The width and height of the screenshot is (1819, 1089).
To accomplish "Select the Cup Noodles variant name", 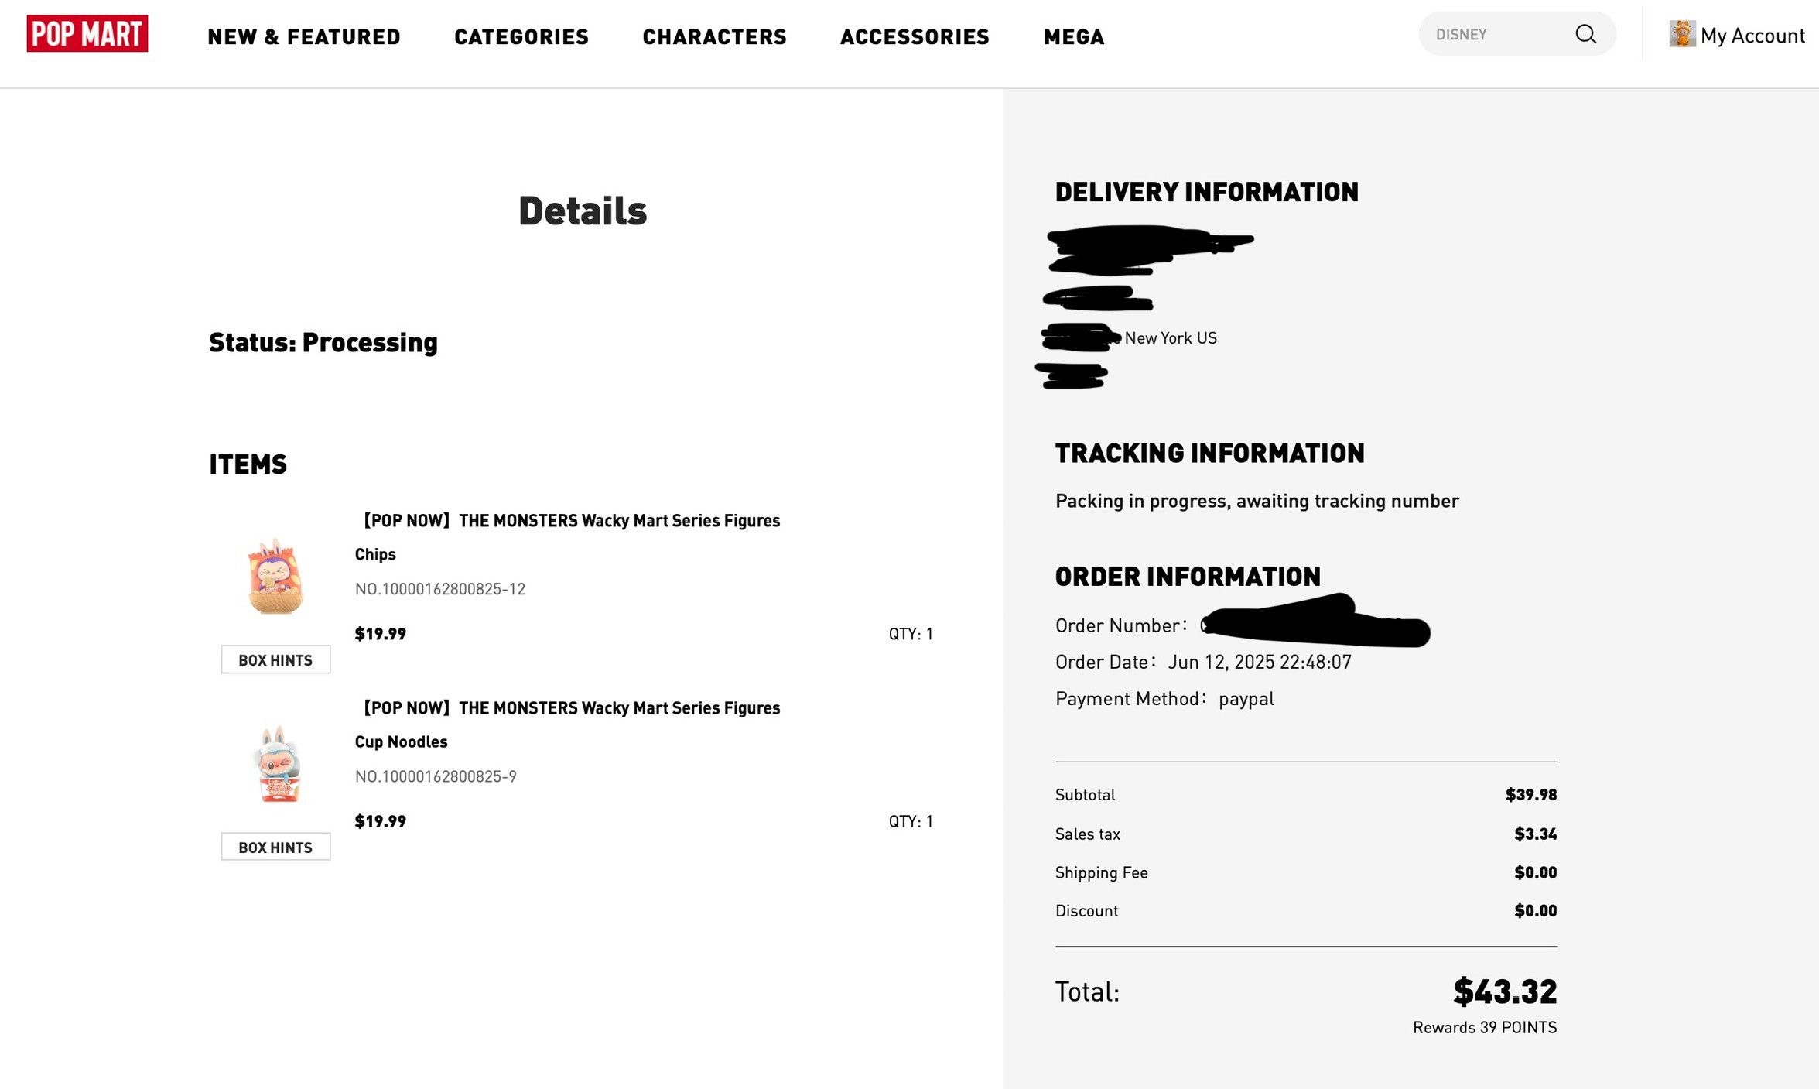I will (x=401, y=741).
